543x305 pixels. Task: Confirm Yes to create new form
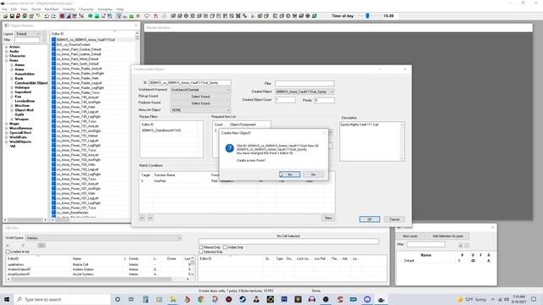pos(289,175)
